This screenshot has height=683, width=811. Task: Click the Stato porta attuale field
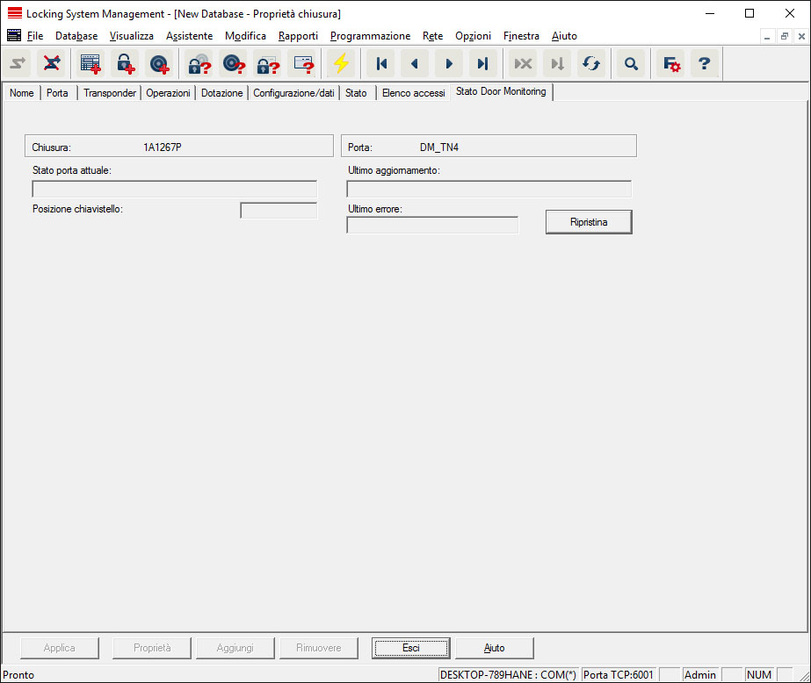[x=174, y=189]
